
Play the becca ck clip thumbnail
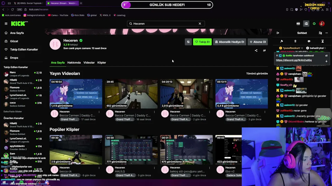point(76,150)
